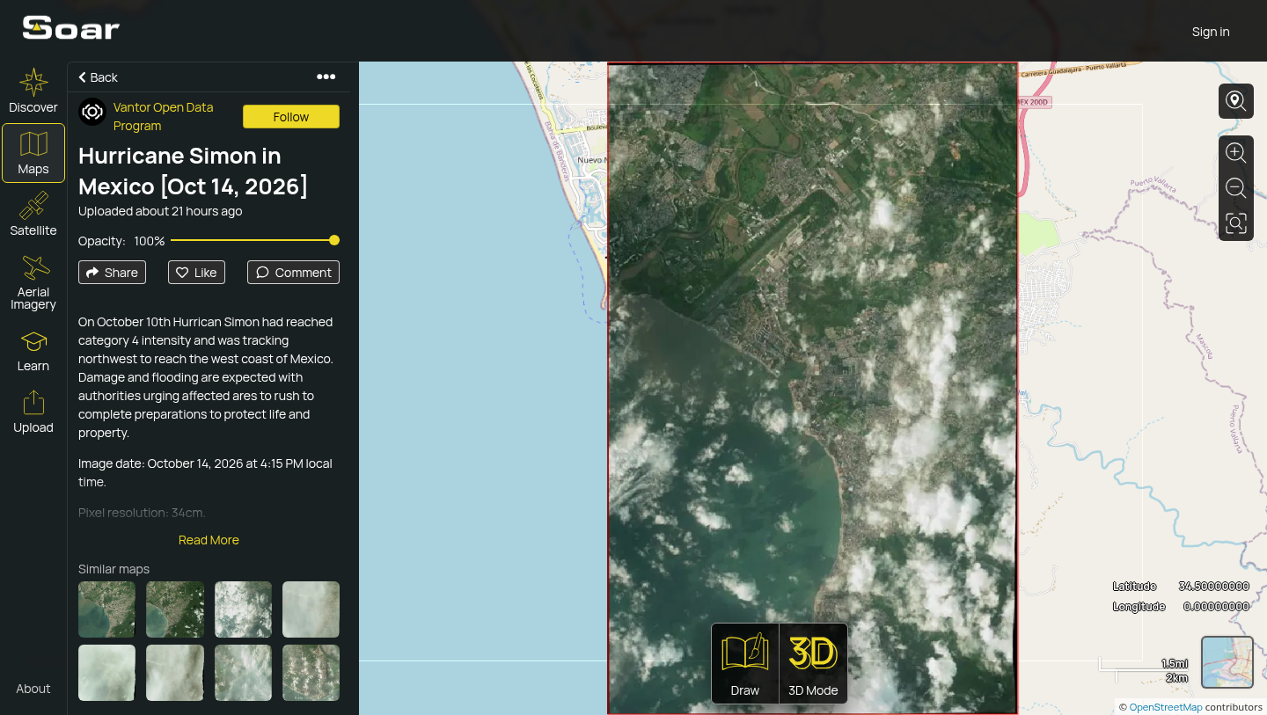Click the 'Uploaded about 21 hours ago' text
Image resolution: width=1267 pixels, height=715 pixels.
click(160, 211)
